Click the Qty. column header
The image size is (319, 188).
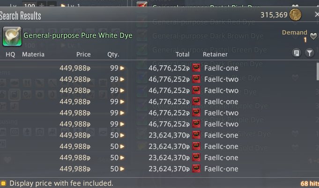113,55
